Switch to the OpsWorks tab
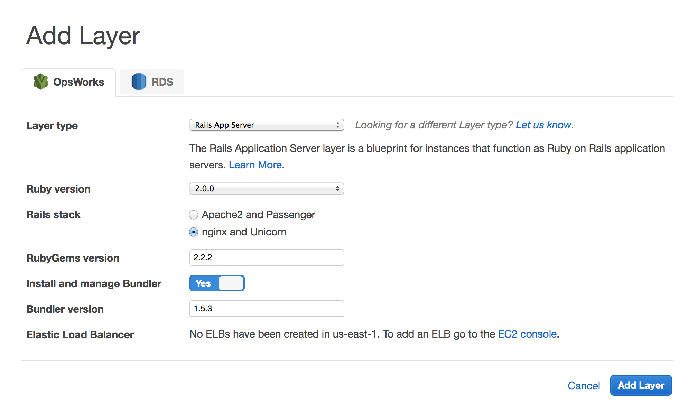This screenshot has width=688, height=417. [68, 82]
